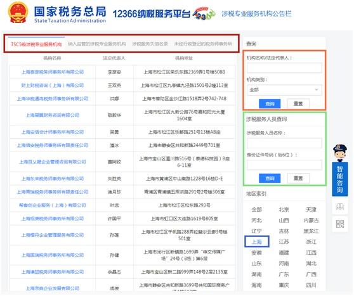Choose 内蒙古 region
The image size is (354, 296).
[311, 221]
